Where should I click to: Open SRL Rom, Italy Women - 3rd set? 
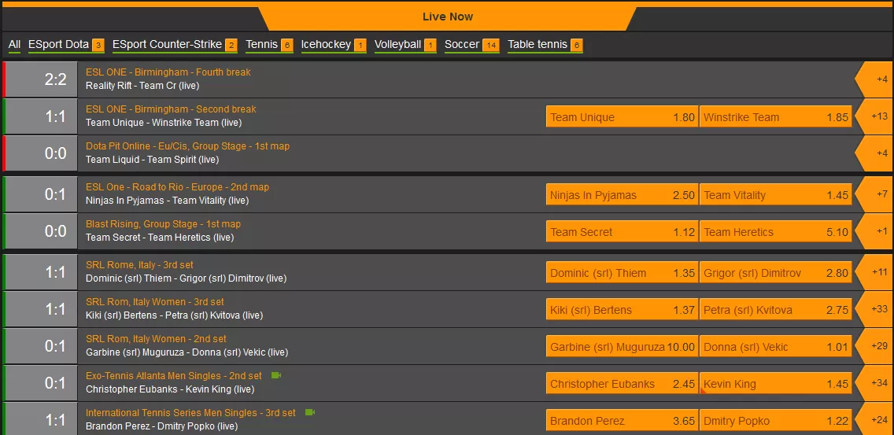pyautogui.click(x=154, y=302)
